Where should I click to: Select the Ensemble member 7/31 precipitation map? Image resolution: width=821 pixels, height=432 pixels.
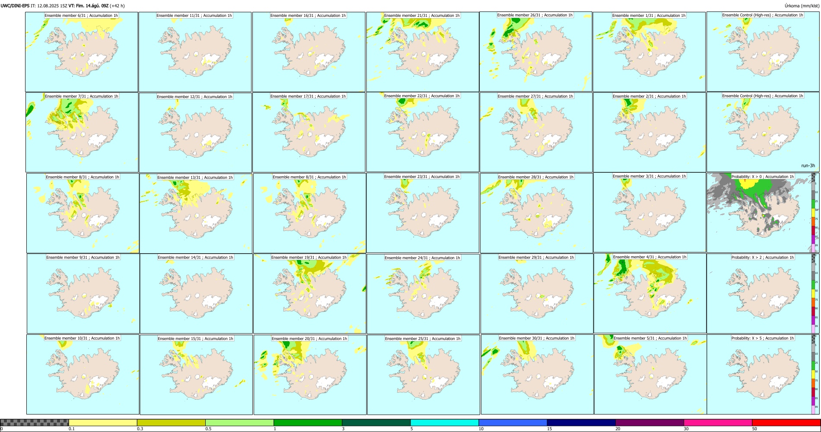(82, 132)
